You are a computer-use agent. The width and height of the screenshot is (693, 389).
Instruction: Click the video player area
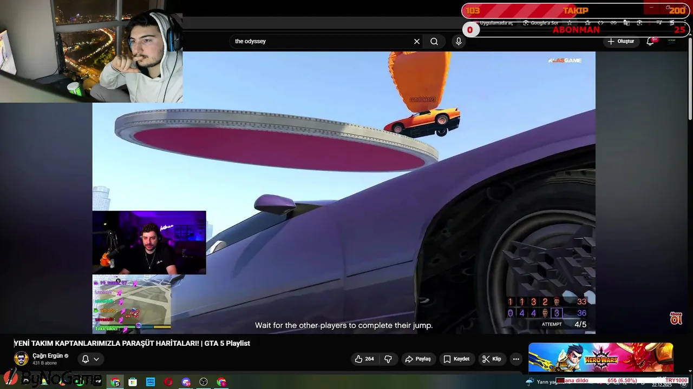tap(344, 192)
